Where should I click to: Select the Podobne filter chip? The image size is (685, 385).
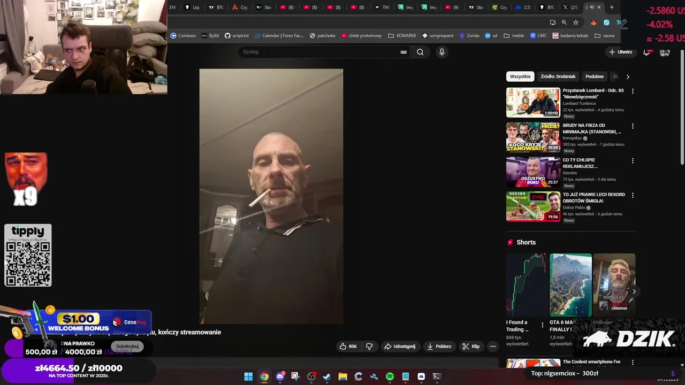point(595,76)
